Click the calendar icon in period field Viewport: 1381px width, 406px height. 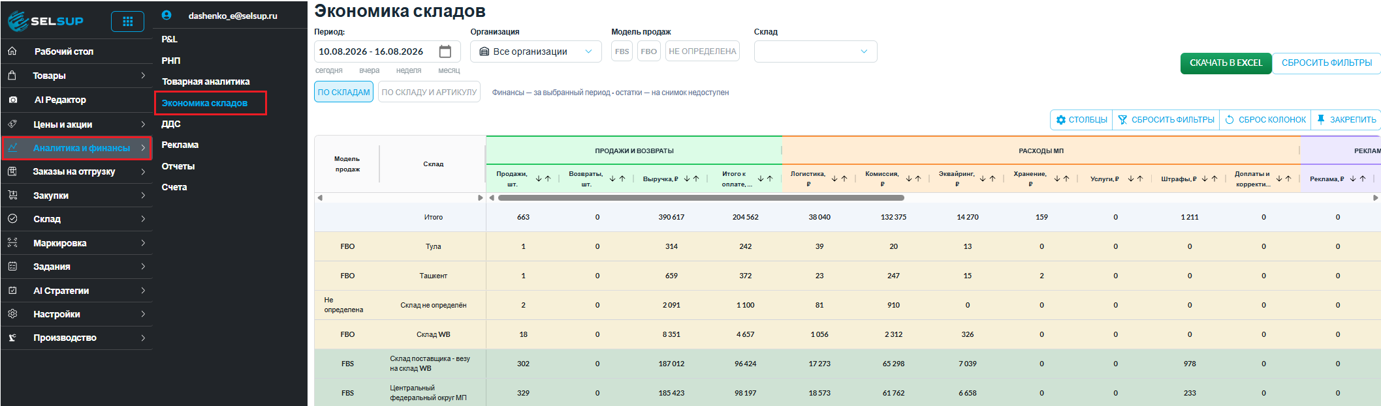[x=445, y=51]
